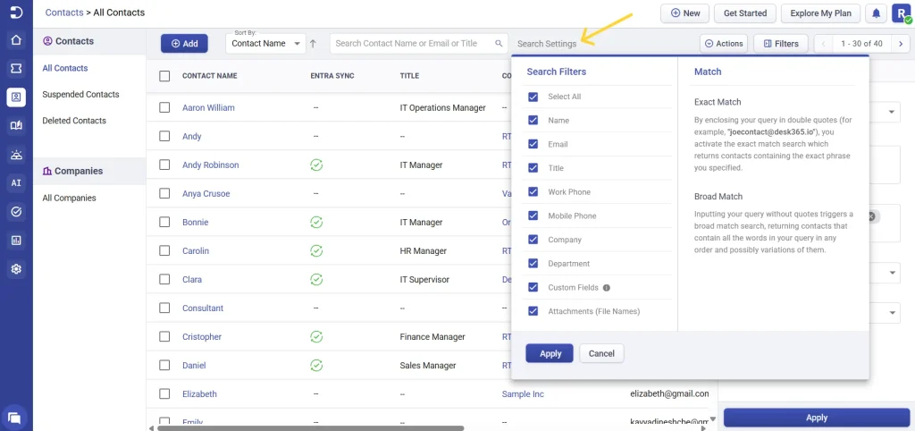Open contact Cristopher
Image resolution: width=915 pixels, height=431 pixels.
[x=202, y=336]
